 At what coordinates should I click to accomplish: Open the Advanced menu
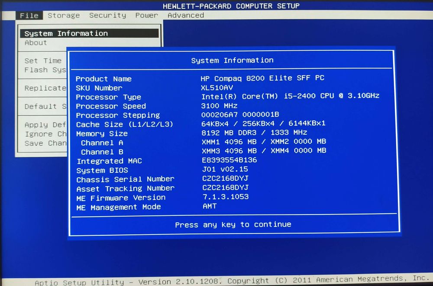[186, 16]
